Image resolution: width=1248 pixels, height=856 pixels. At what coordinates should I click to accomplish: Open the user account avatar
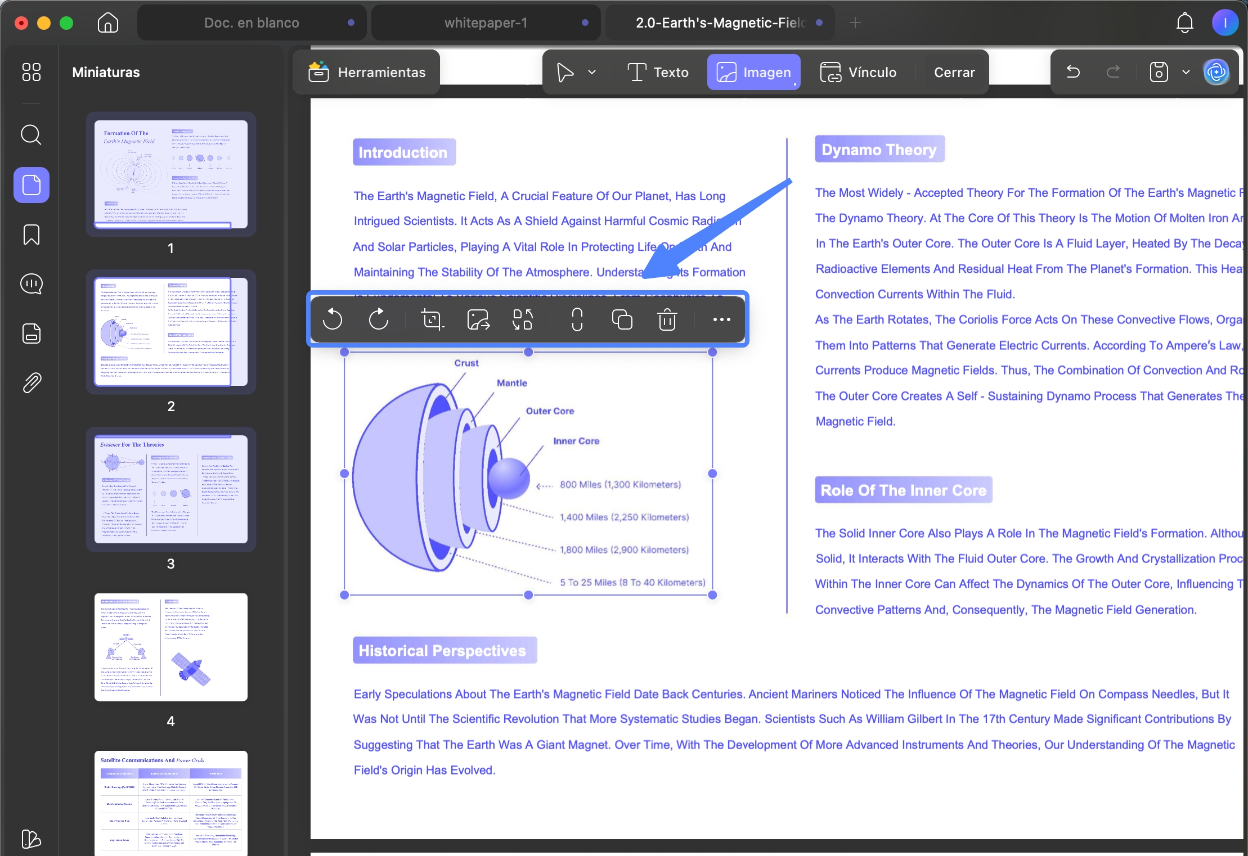1224,23
